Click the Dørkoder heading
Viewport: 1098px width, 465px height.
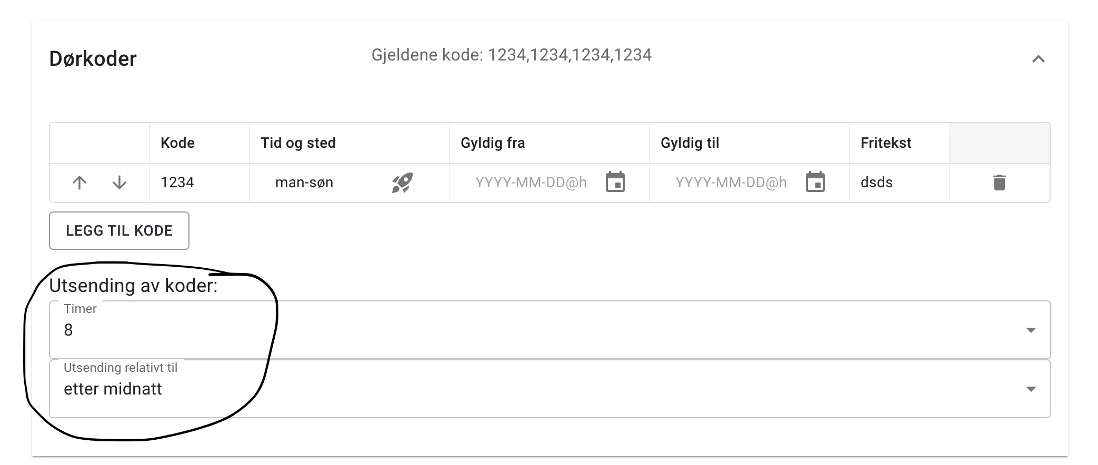point(93,58)
